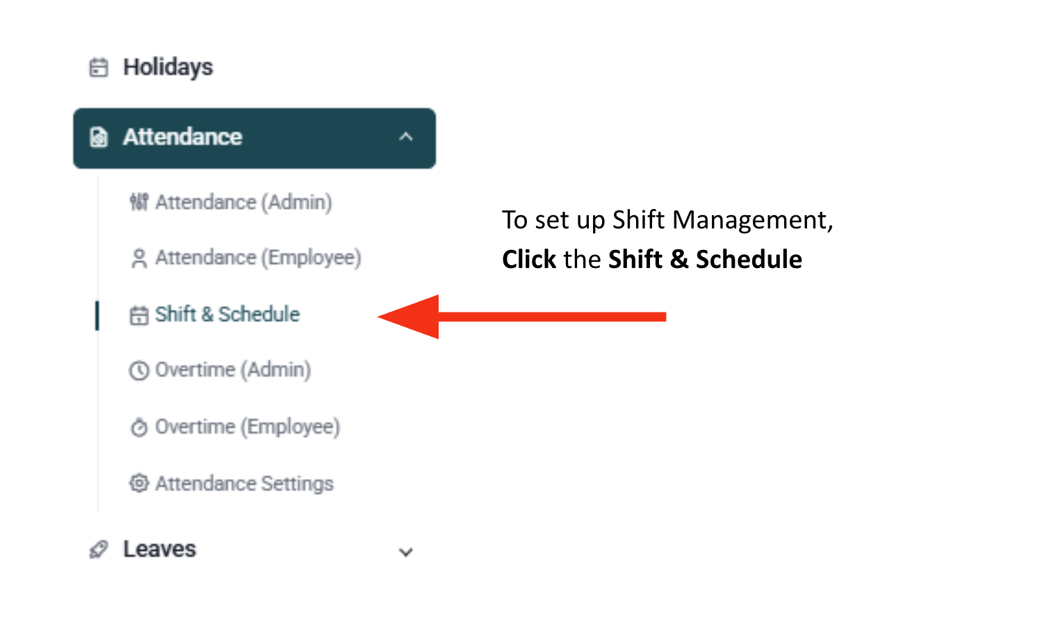Click the Leaves rocket icon
The image size is (1040, 636).
[99, 550]
